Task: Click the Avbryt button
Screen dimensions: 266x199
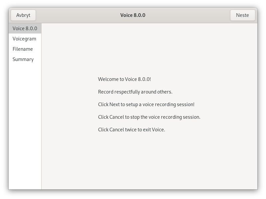Action: pos(23,15)
